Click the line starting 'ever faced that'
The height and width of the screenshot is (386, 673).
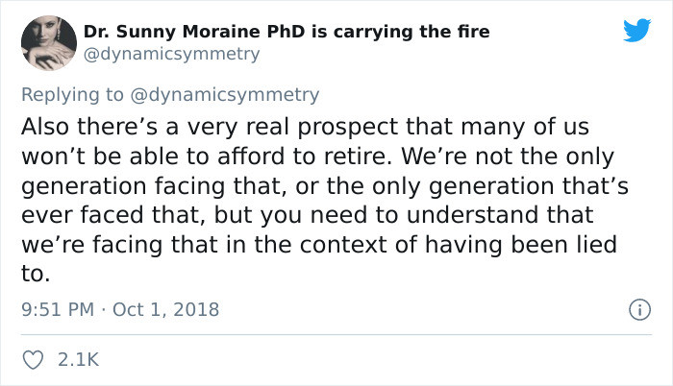tap(308, 215)
